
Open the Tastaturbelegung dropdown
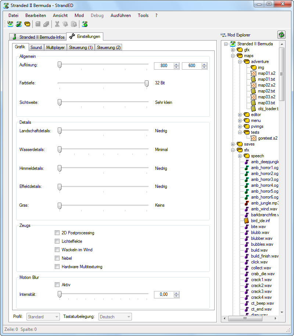click(115, 317)
